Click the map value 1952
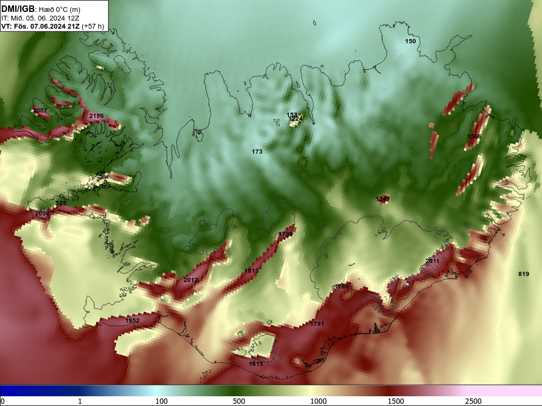Viewport: 542px width, 406px height. (132, 320)
